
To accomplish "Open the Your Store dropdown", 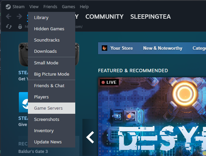I will 122,48.
